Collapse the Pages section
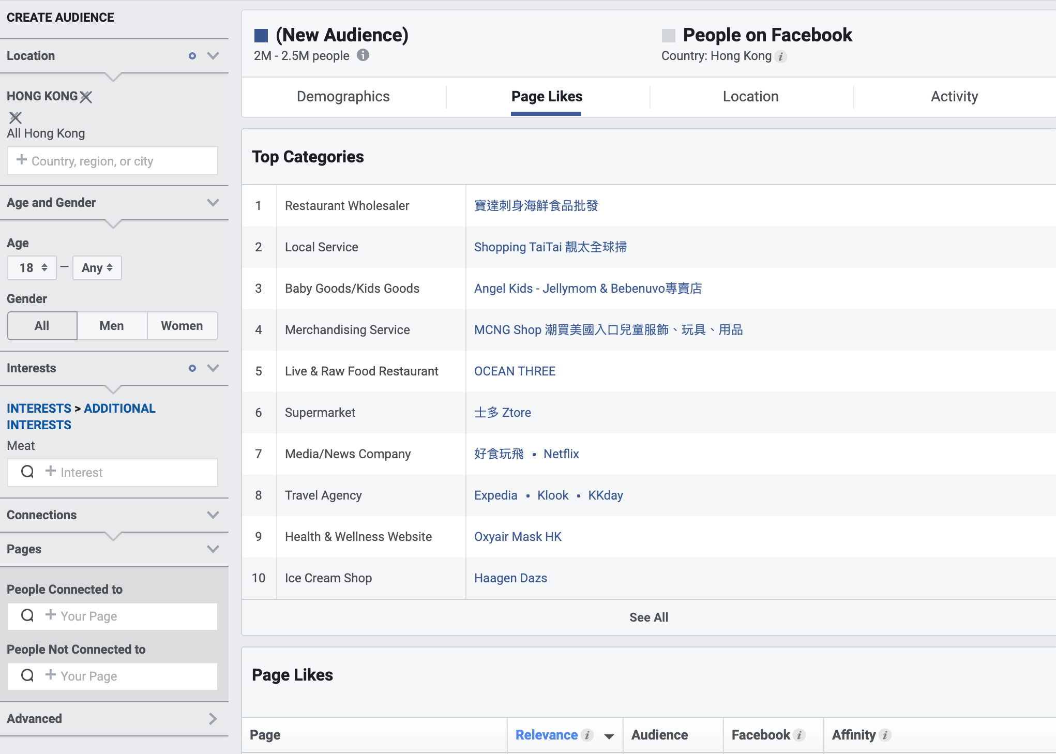Viewport: 1056px width, 754px height. (x=213, y=549)
